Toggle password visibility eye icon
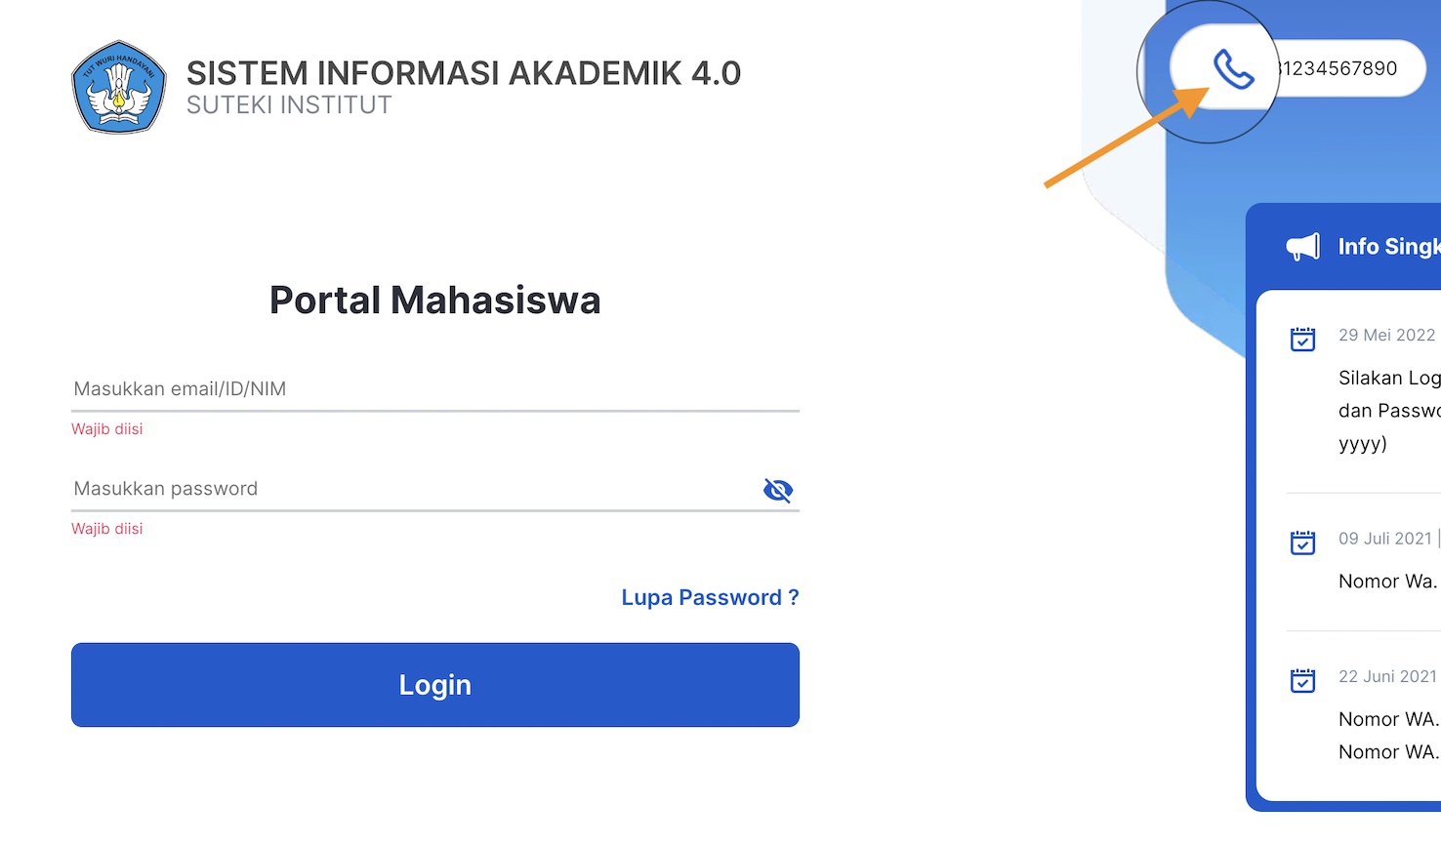The width and height of the screenshot is (1441, 844). (x=777, y=490)
